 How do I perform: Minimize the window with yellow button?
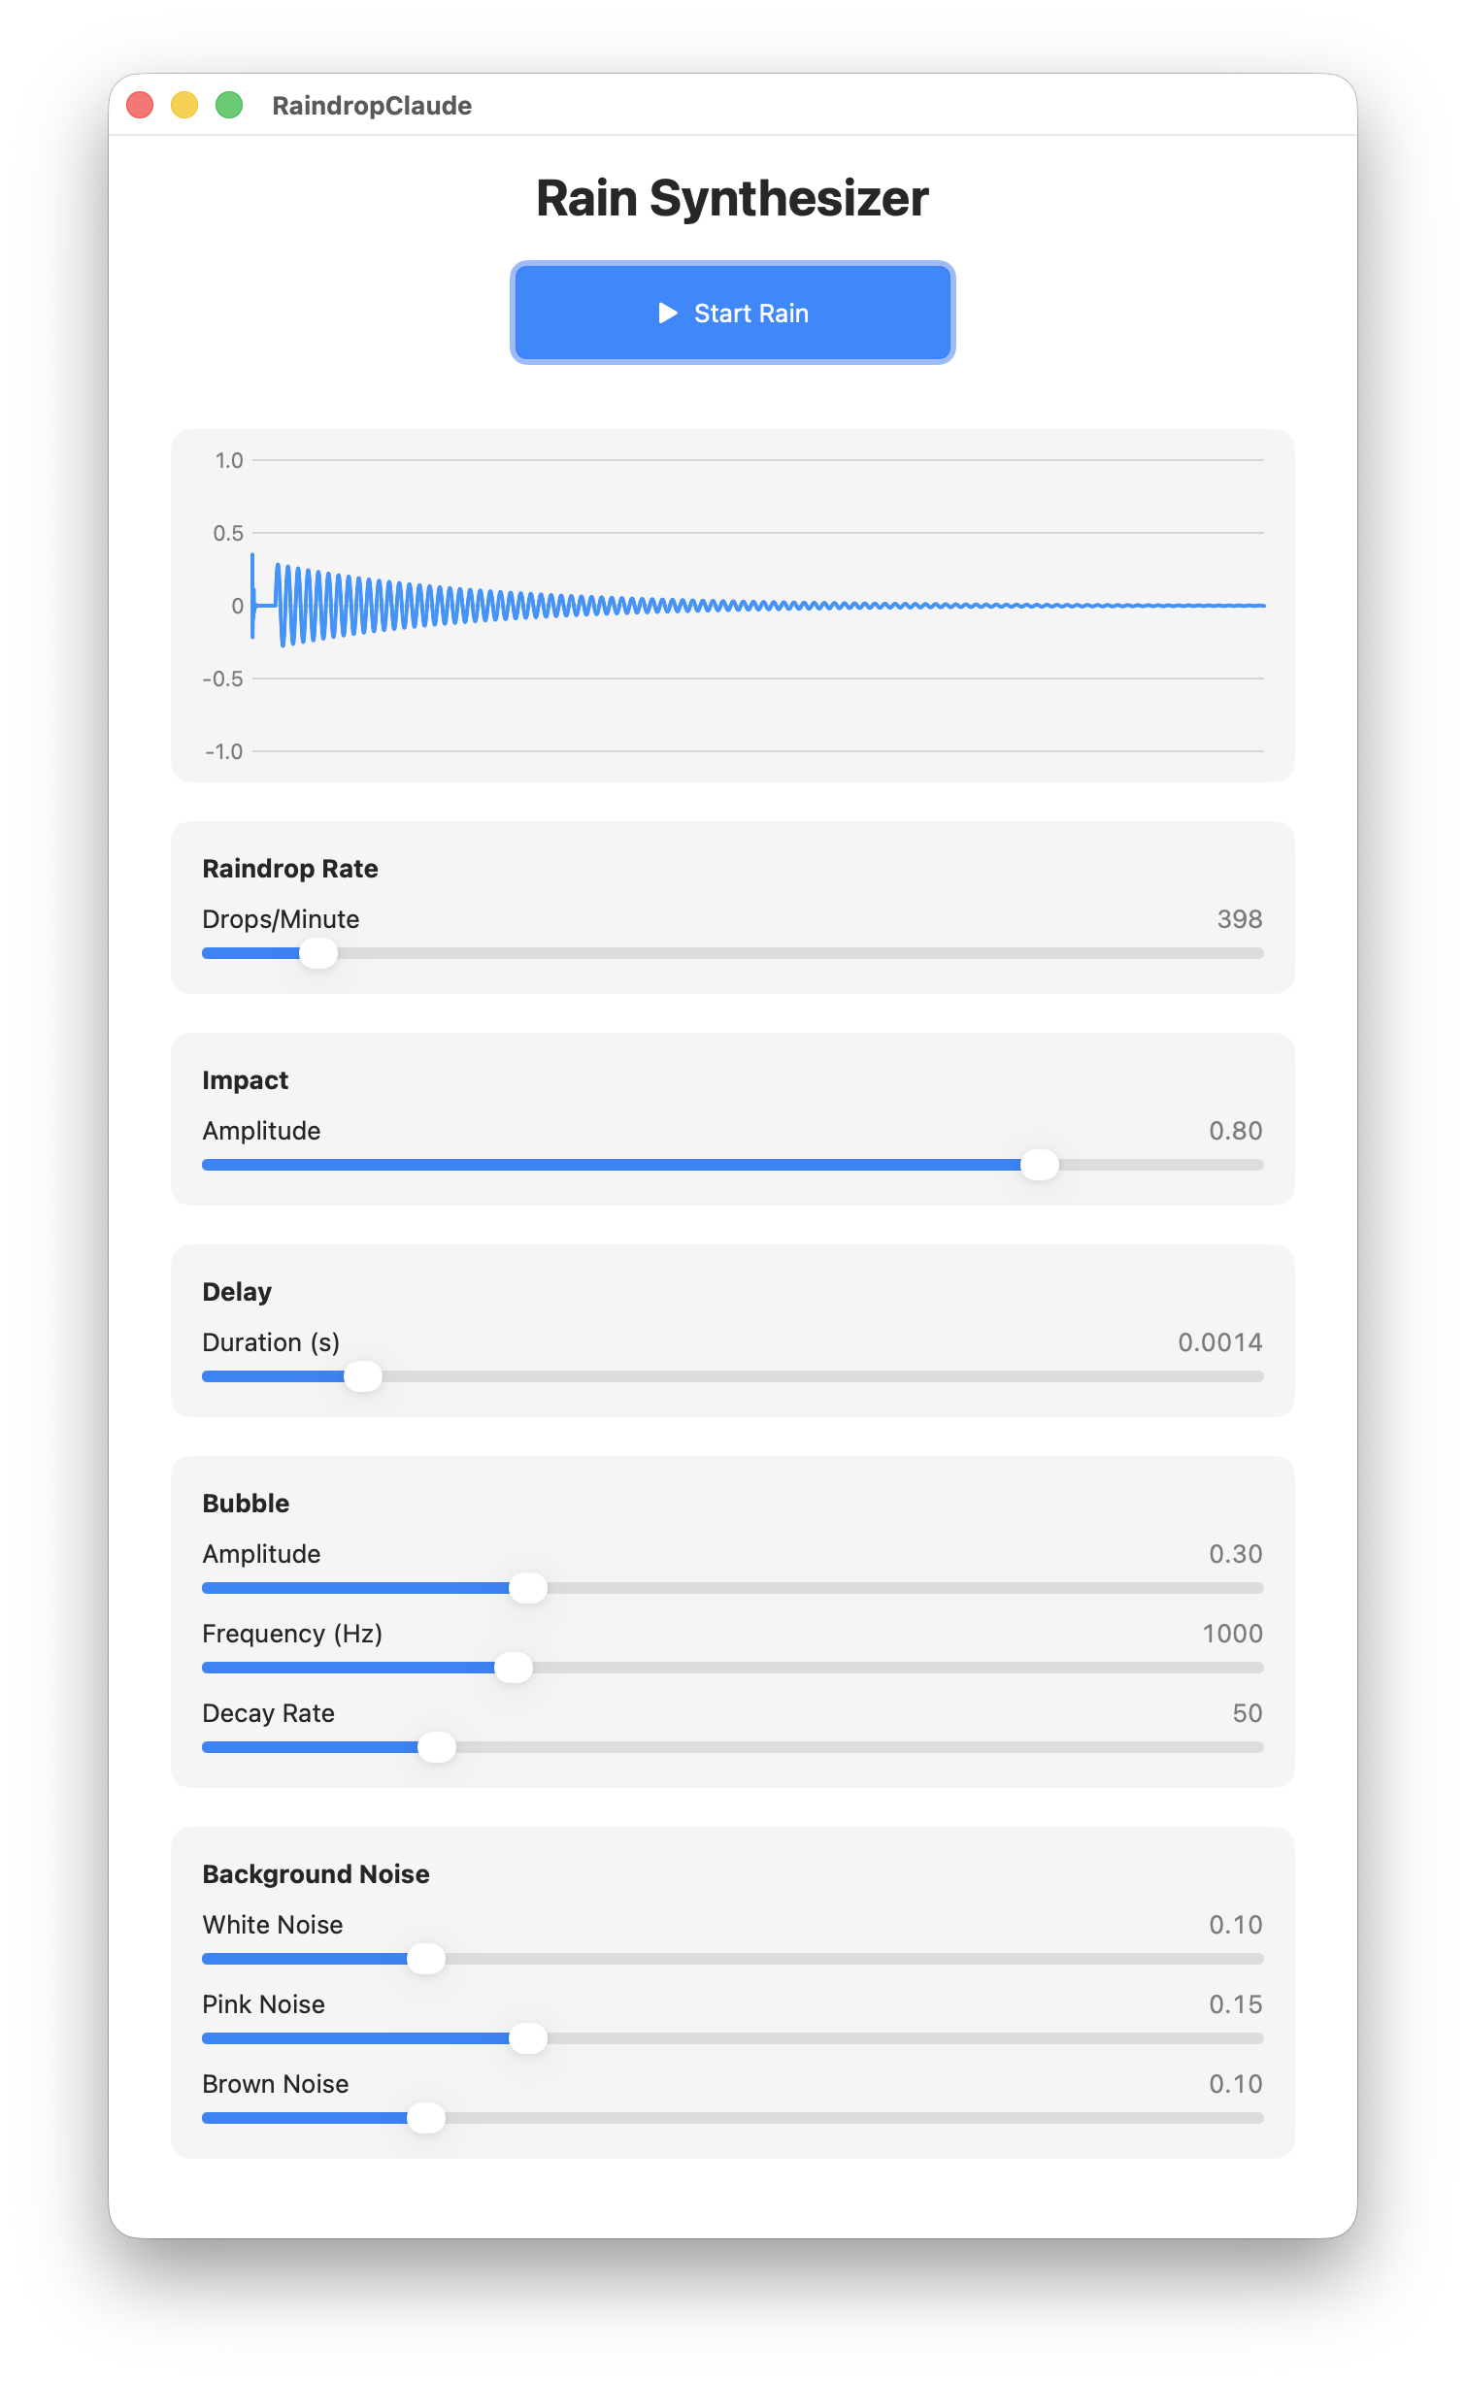(184, 105)
